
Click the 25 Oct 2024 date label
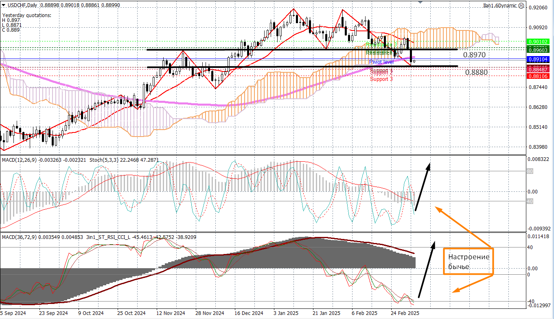click(131, 313)
